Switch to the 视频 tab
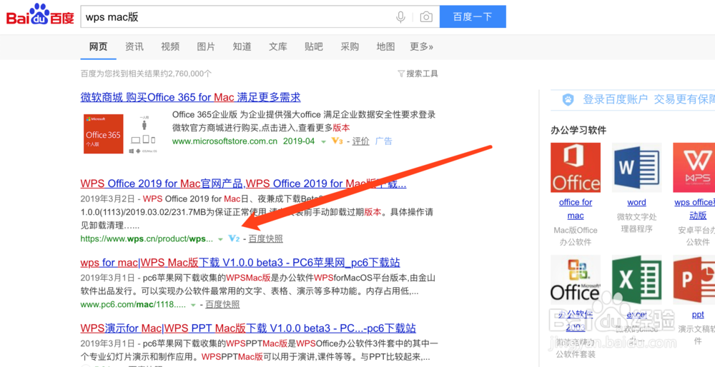 pyautogui.click(x=170, y=46)
